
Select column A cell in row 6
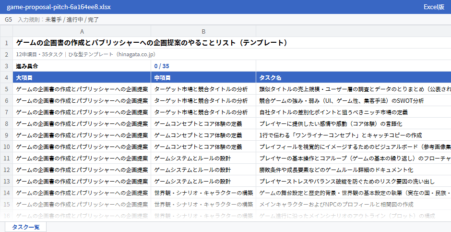click(82, 100)
